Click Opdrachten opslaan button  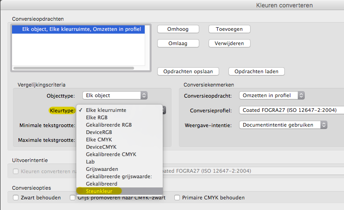click(x=188, y=71)
